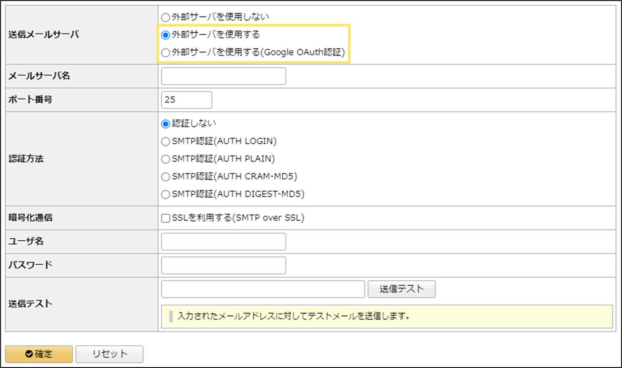This screenshot has height=368, width=622.
Task: Click the 確定 confirm button
Action: [38, 354]
